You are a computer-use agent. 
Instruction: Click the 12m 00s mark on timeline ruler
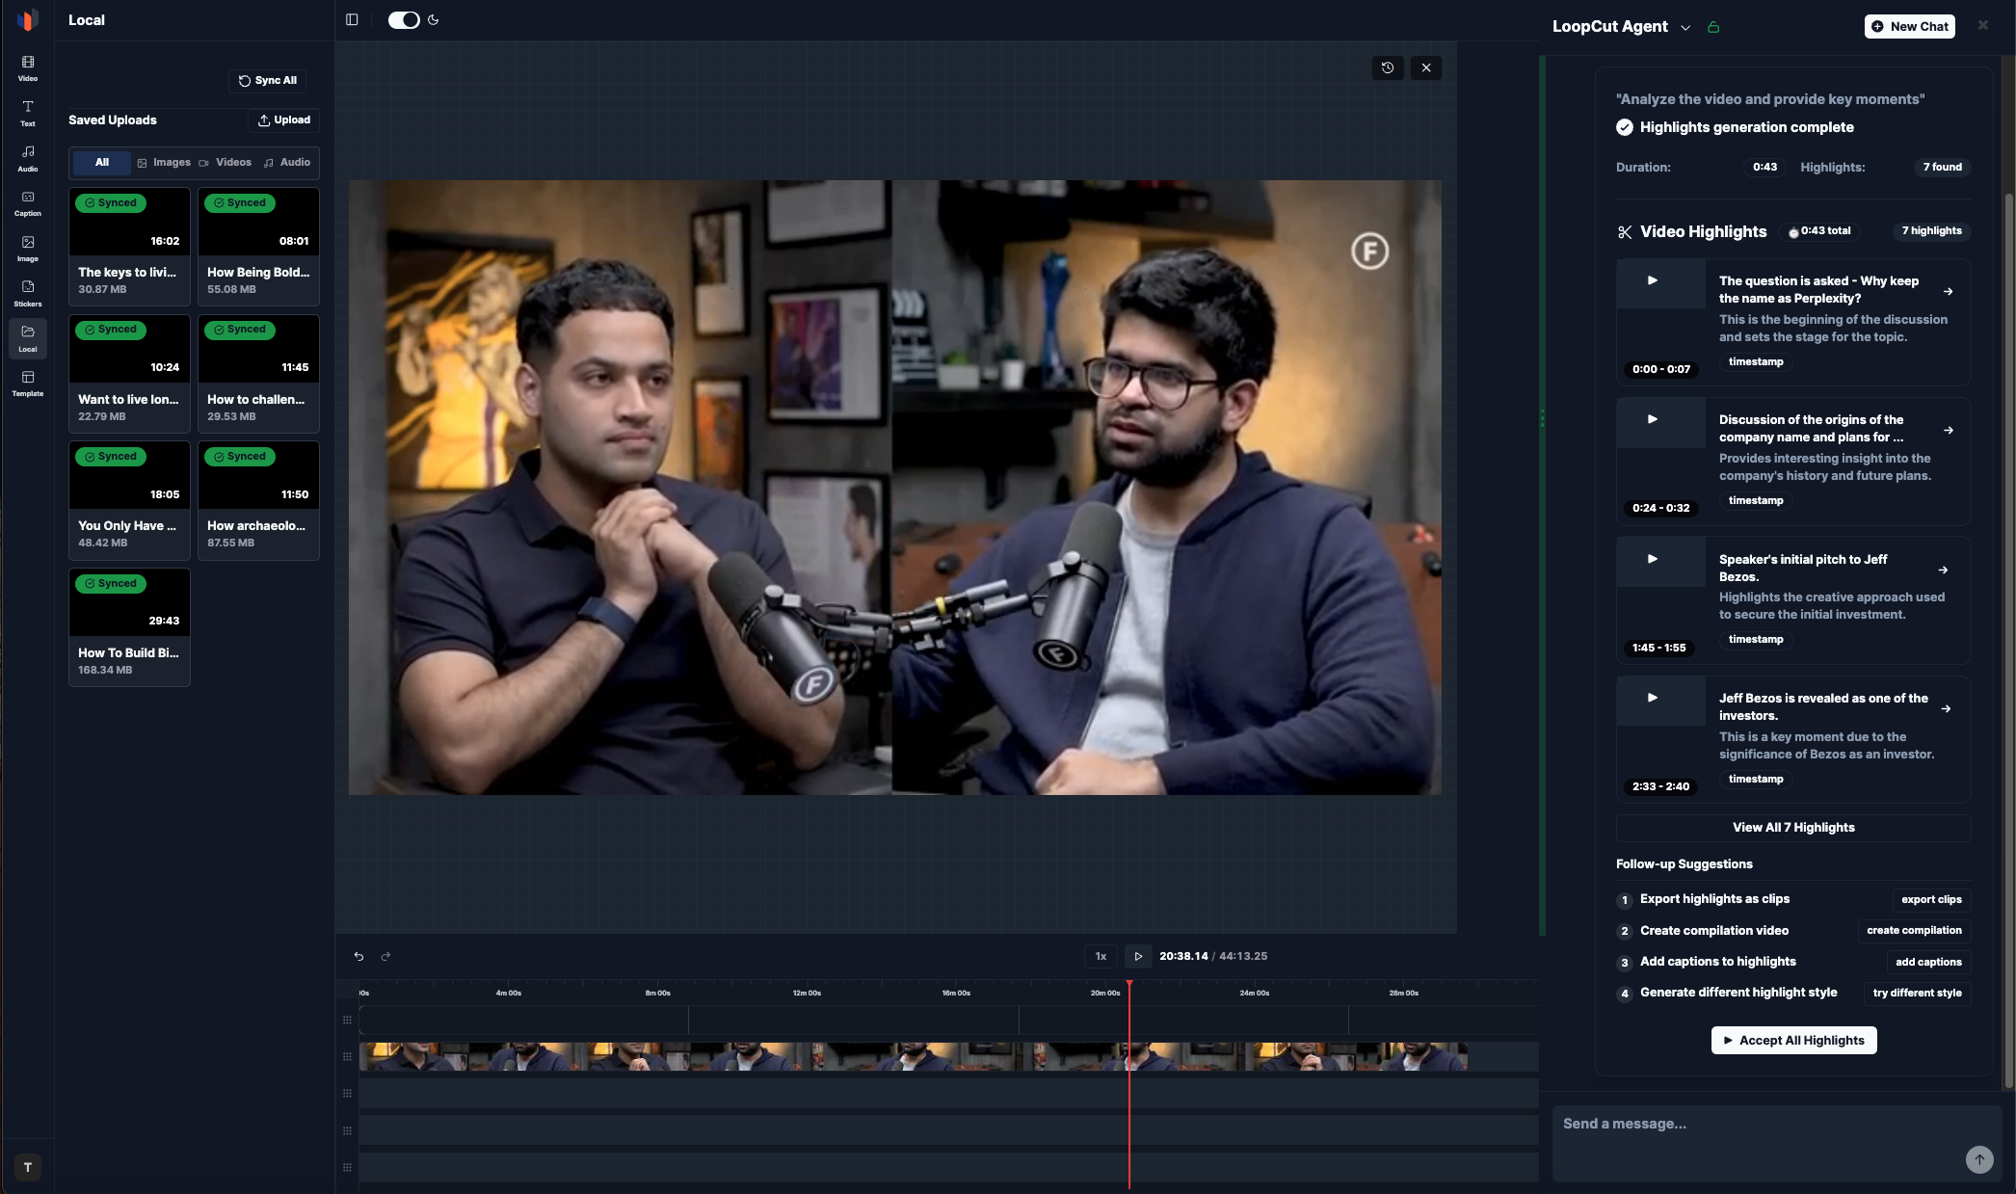pyautogui.click(x=807, y=993)
